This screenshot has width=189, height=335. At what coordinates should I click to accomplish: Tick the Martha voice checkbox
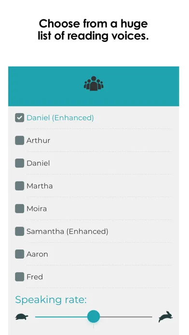pos(19,186)
